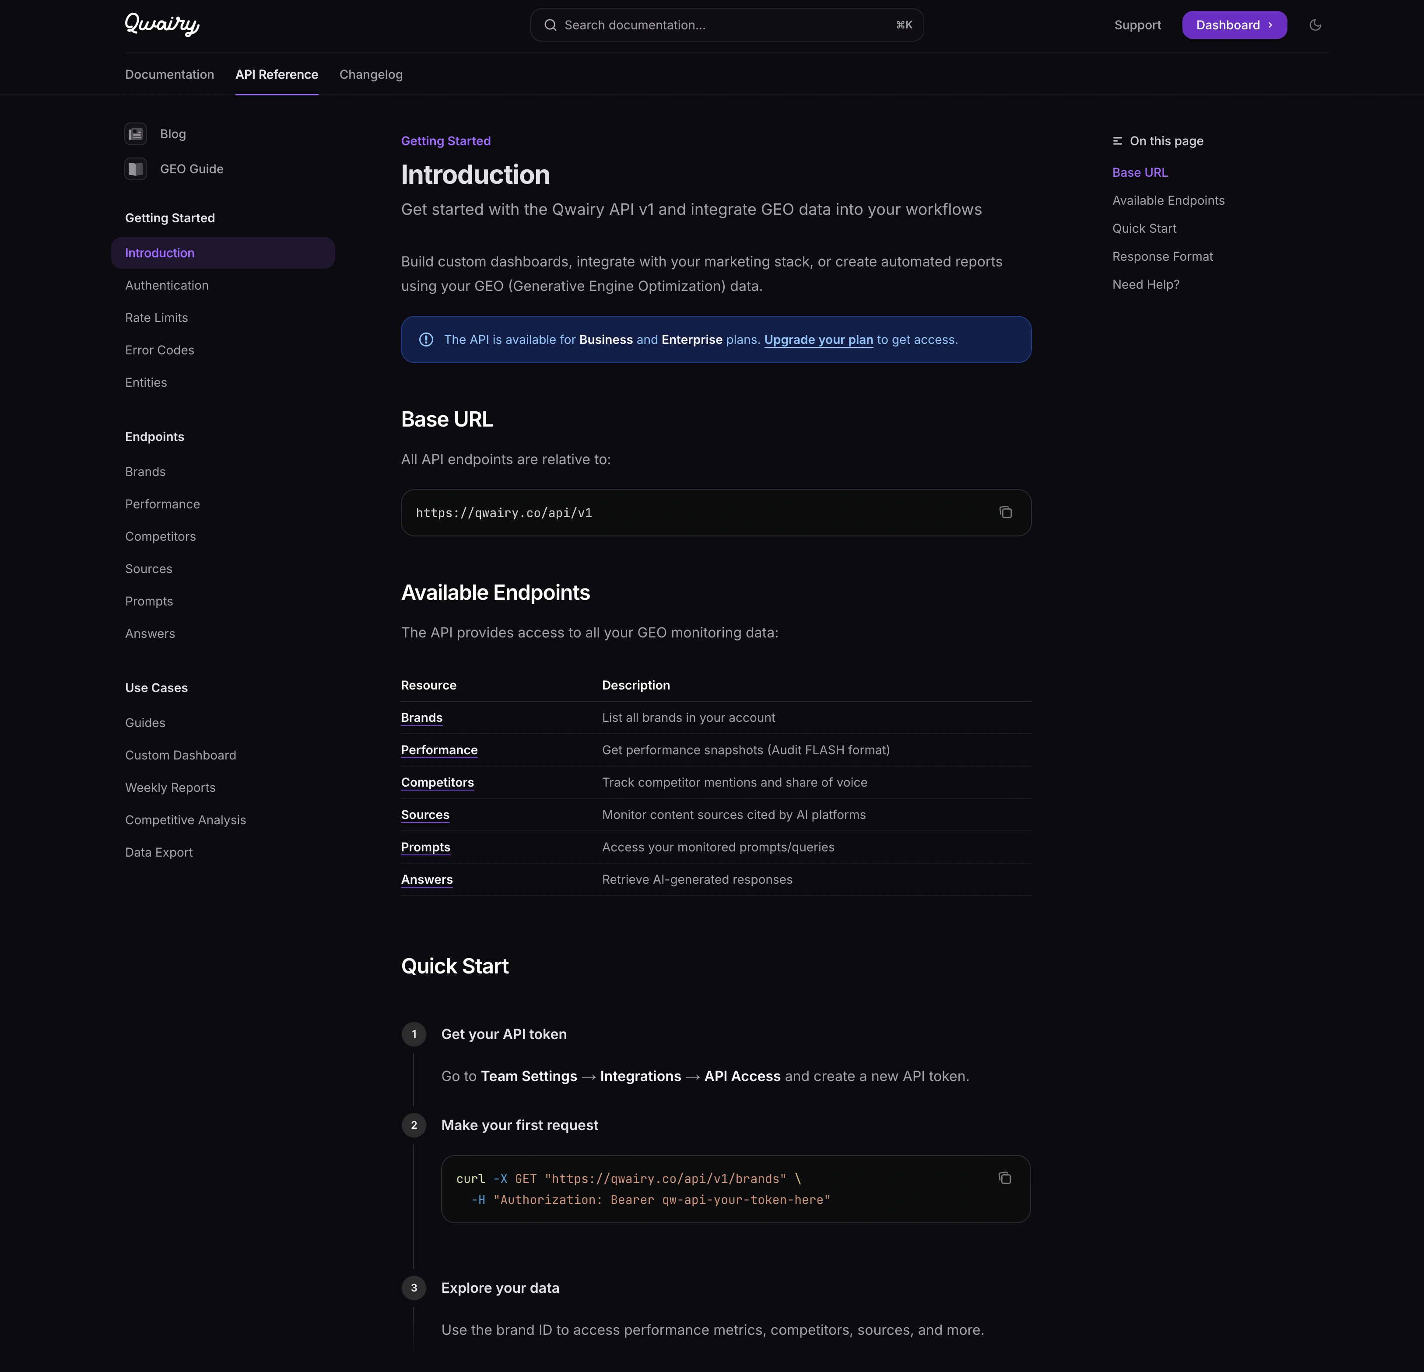Toggle the dark mode moon icon
This screenshot has height=1372, width=1424.
(1315, 24)
